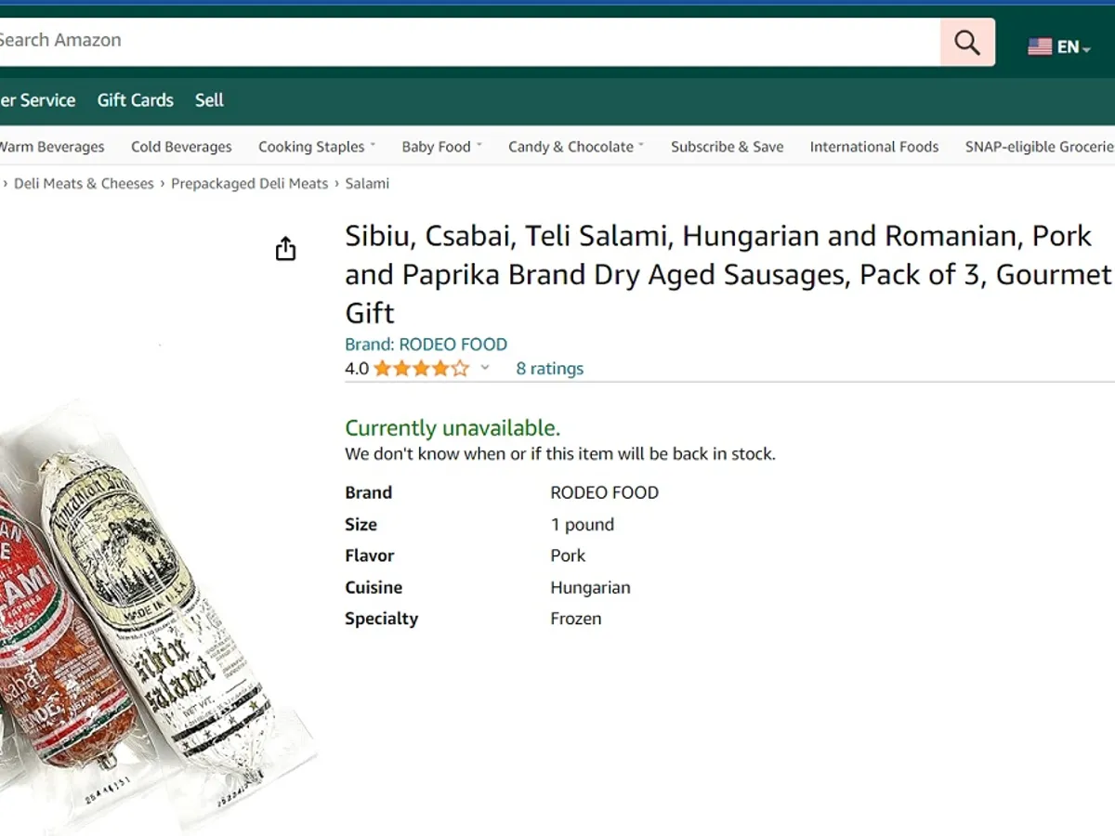Click the share icon above product image
1115x836 pixels.
click(x=285, y=249)
